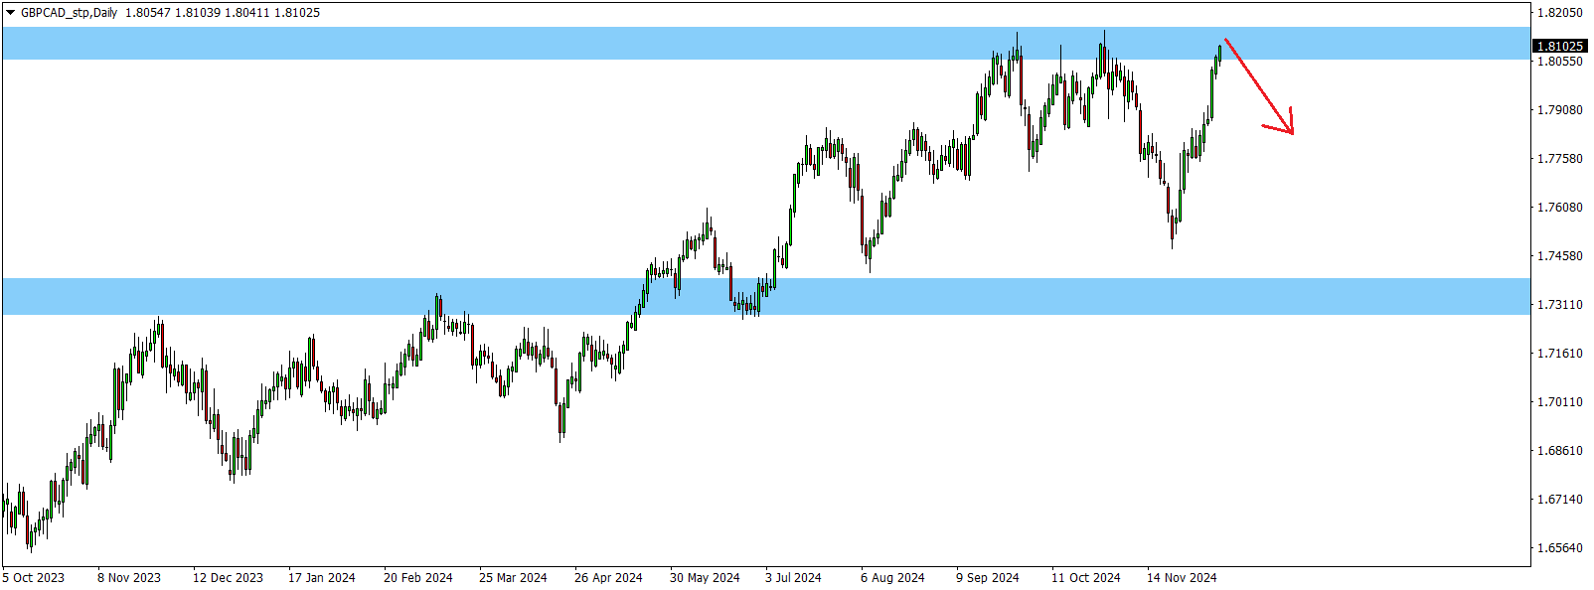Click the 1.71610 price scale label
Viewport: 1594px width, 590px height.
(1560, 354)
